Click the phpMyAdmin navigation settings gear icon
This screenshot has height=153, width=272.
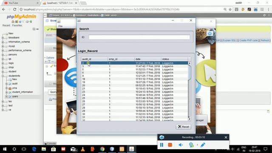point(27,22)
